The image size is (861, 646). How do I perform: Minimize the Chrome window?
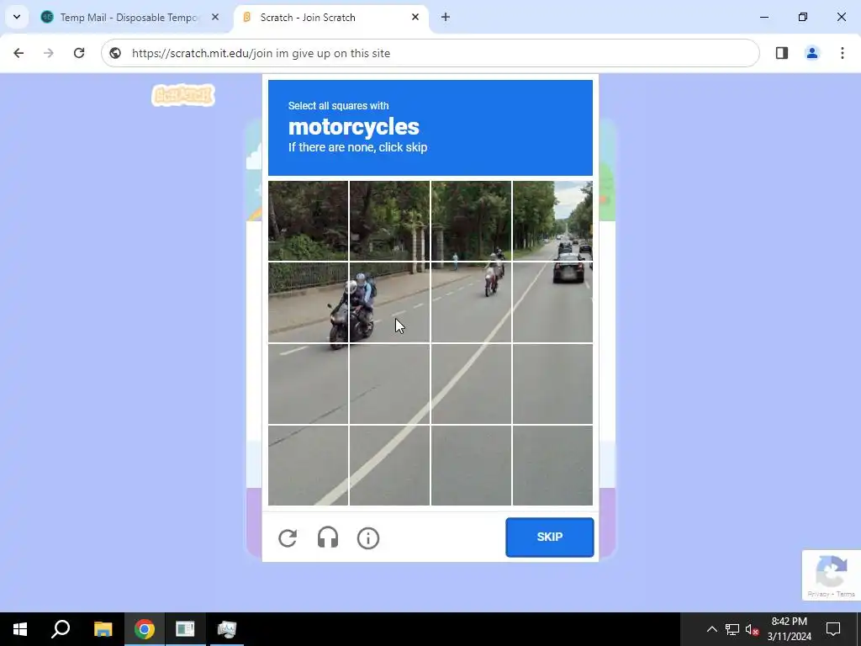point(763,17)
